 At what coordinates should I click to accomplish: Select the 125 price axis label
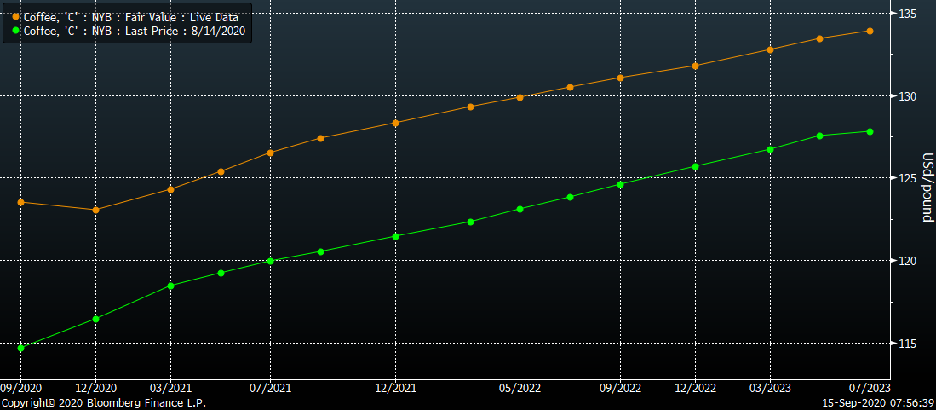(x=907, y=178)
